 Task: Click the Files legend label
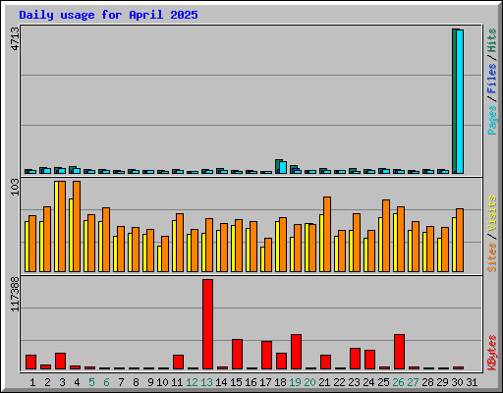(x=492, y=79)
